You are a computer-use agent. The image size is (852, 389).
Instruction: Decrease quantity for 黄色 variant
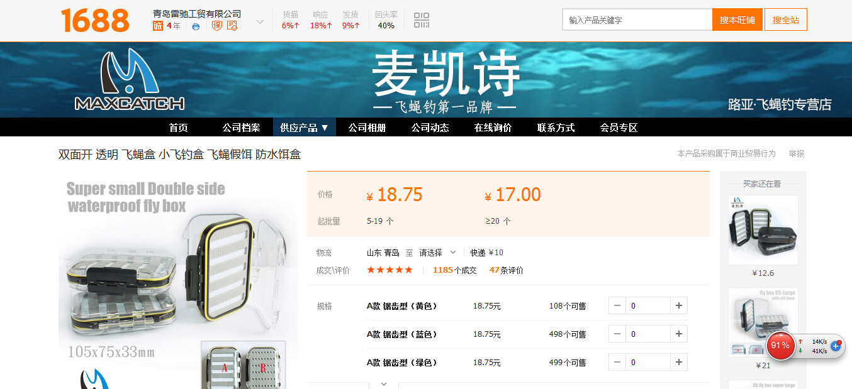(x=617, y=306)
